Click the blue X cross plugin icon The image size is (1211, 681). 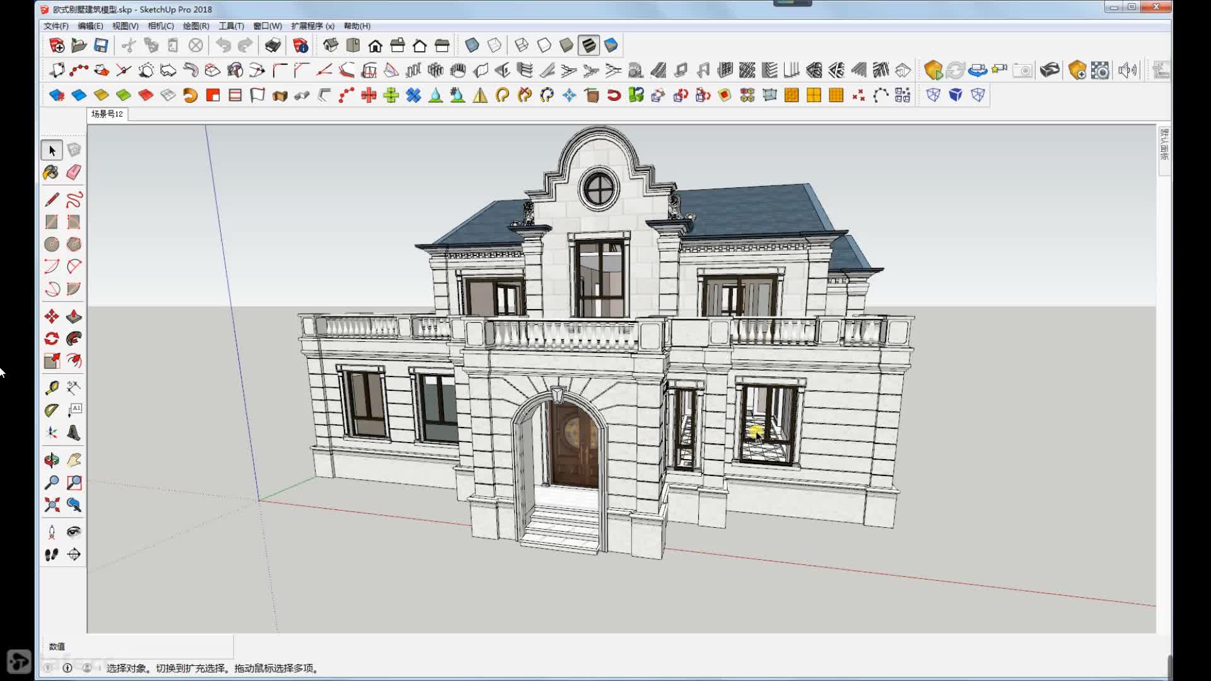point(413,95)
